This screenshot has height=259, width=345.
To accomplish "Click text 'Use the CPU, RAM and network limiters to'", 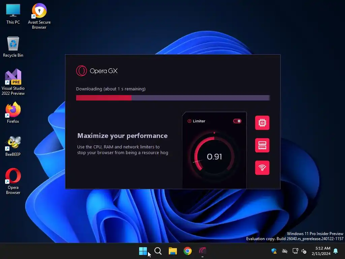I will pos(118,147).
